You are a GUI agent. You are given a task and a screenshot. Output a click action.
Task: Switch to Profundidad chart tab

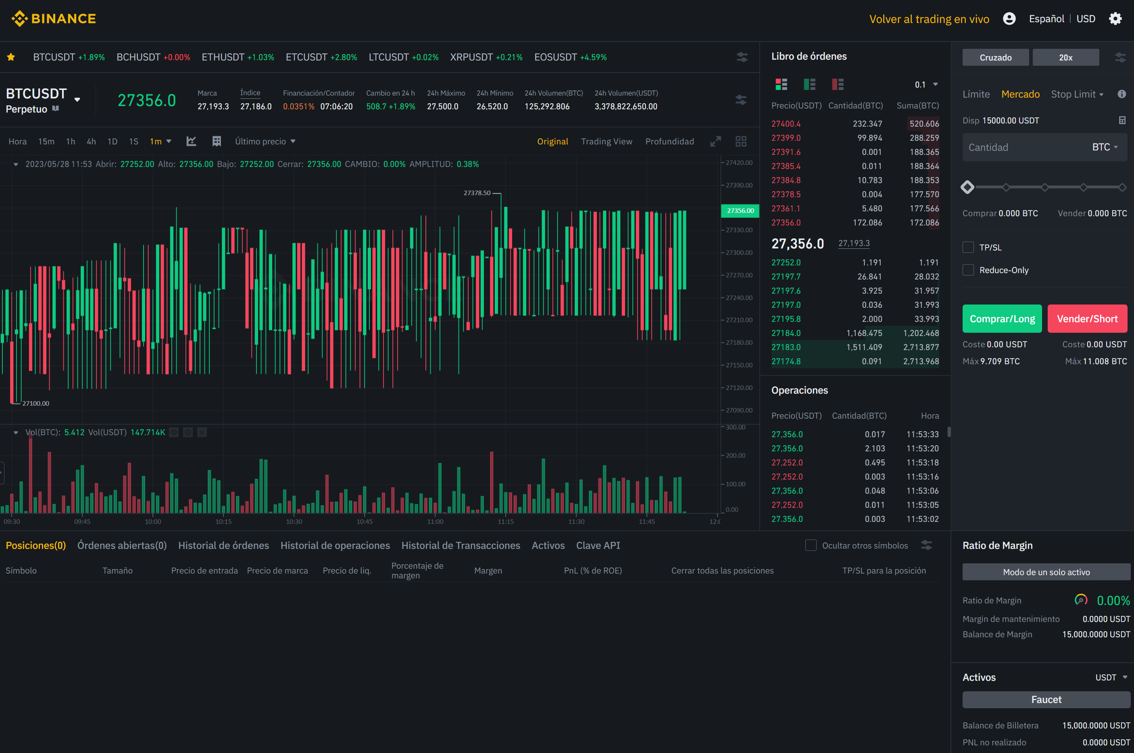point(669,141)
